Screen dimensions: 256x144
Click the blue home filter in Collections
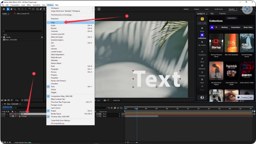coord(212,27)
